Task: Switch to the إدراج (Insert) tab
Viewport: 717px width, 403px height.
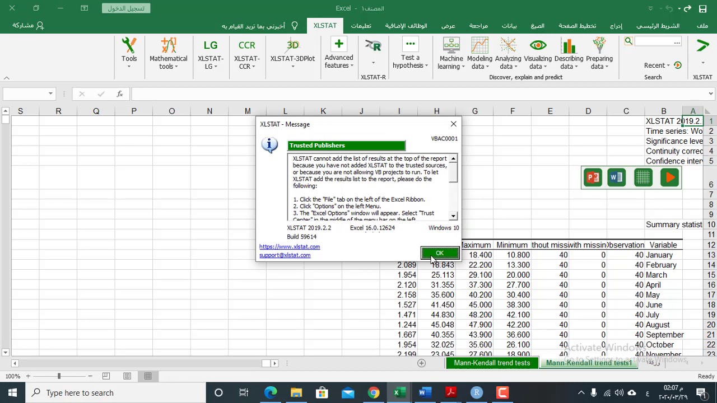Action: click(x=616, y=26)
